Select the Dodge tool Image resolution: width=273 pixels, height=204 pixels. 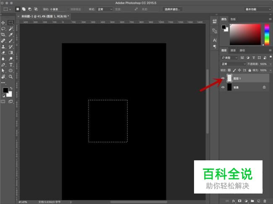point(10,59)
